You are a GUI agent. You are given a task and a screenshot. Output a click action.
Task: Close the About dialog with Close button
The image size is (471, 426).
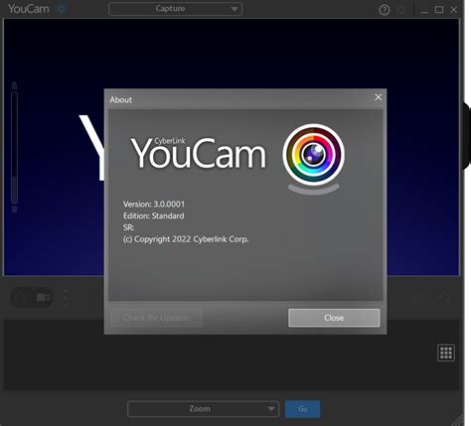334,318
